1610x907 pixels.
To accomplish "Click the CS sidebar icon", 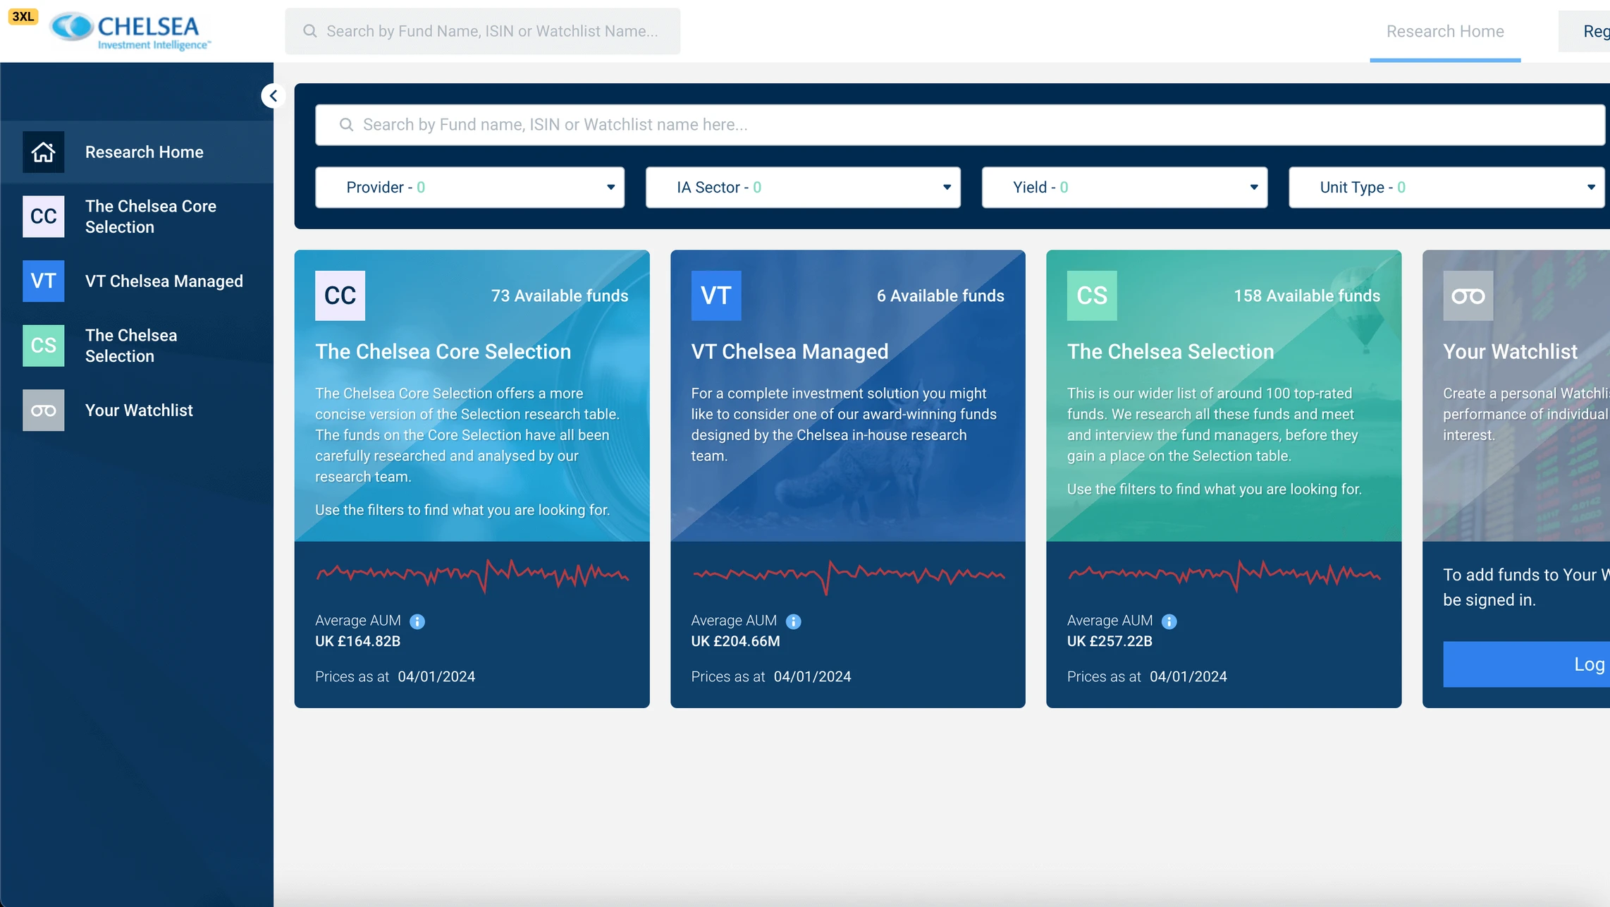I will (x=43, y=346).
